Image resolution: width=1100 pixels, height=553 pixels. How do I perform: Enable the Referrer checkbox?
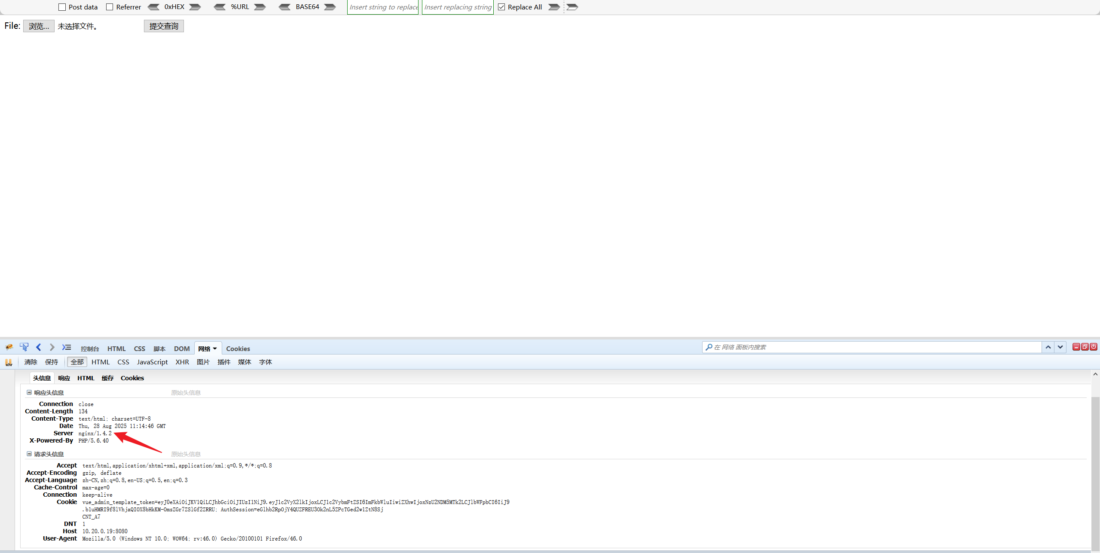(110, 7)
